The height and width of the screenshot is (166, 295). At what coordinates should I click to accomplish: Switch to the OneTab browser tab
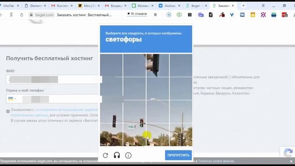(x=8, y=6)
